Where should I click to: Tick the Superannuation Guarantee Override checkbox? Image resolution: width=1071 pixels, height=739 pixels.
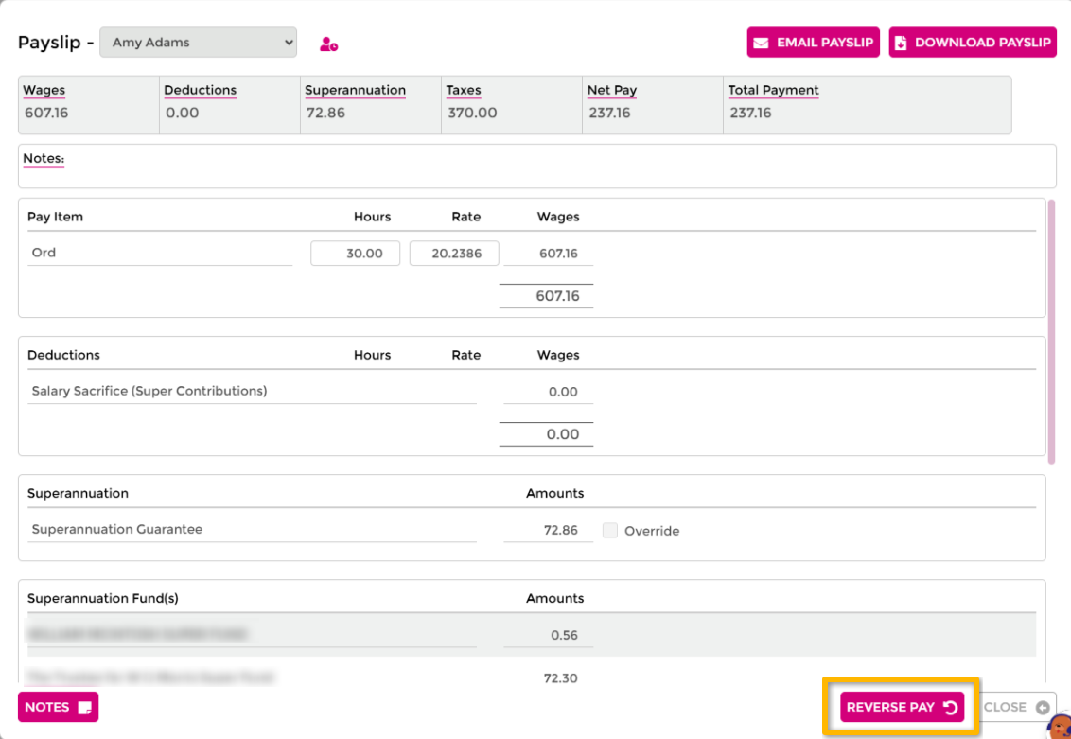[x=610, y=530]
